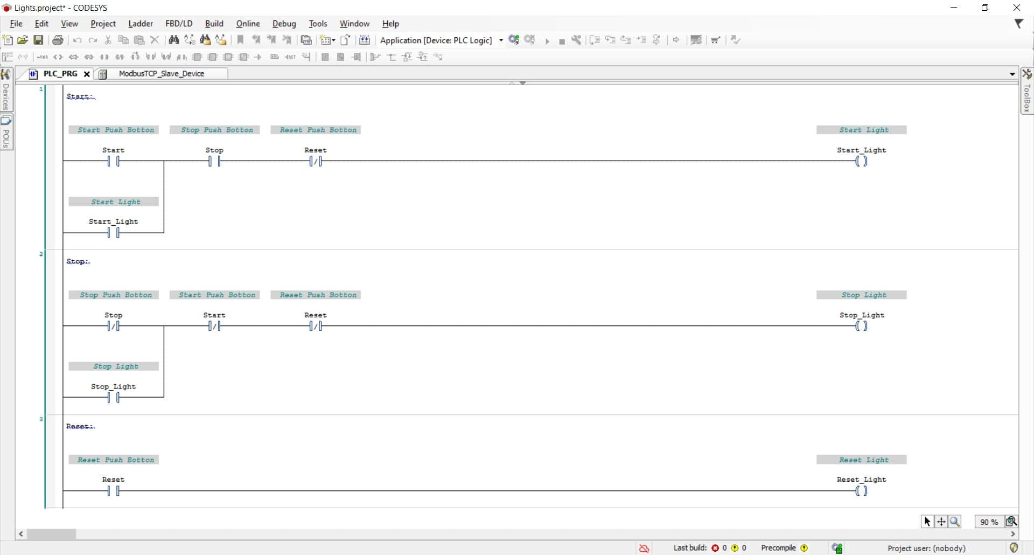1034x555 pixels.
Task: Click Project user (nobody) status text
Action: pos(926,548)
